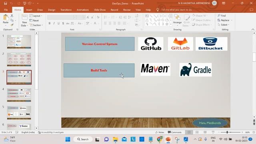Toggle Italic formatting
Viewport: 256px width, 144px height.
(54, 23)
